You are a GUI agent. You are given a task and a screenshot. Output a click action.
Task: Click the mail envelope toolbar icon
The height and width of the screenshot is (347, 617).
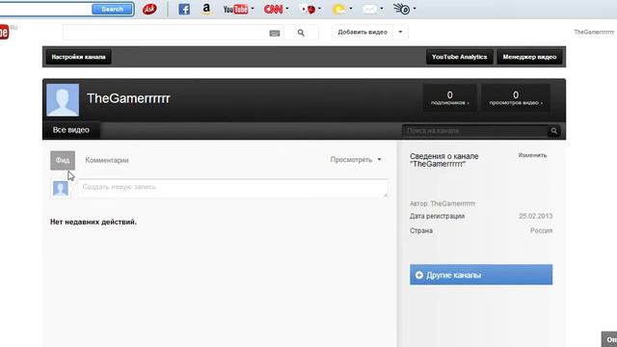[x=369, y=9]
